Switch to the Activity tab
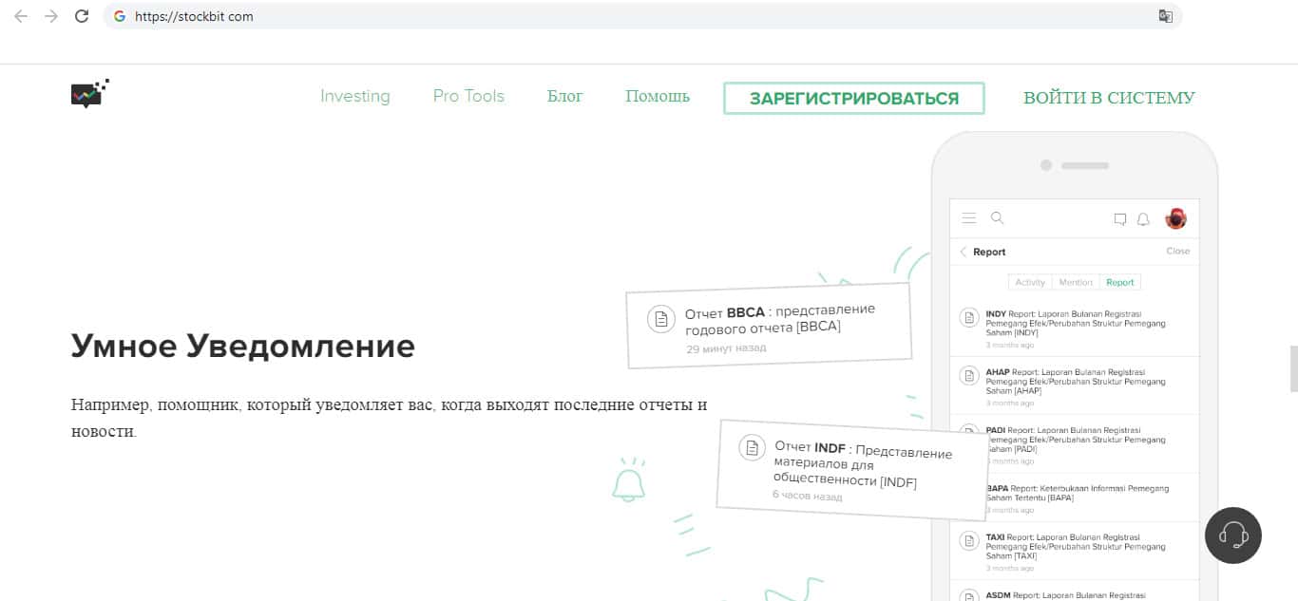 point(1030,282)
